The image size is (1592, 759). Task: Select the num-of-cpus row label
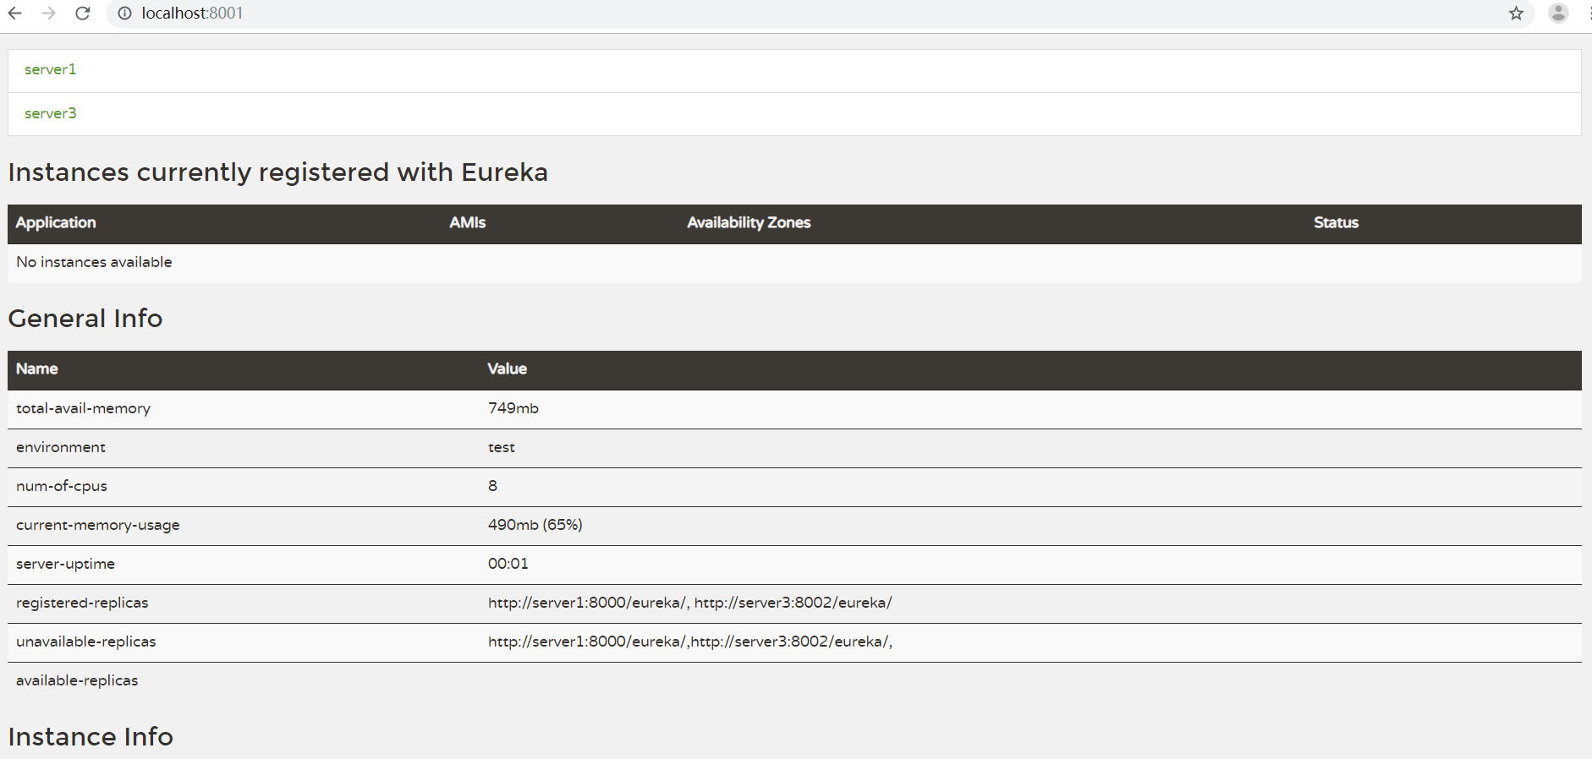click(62, 486)
